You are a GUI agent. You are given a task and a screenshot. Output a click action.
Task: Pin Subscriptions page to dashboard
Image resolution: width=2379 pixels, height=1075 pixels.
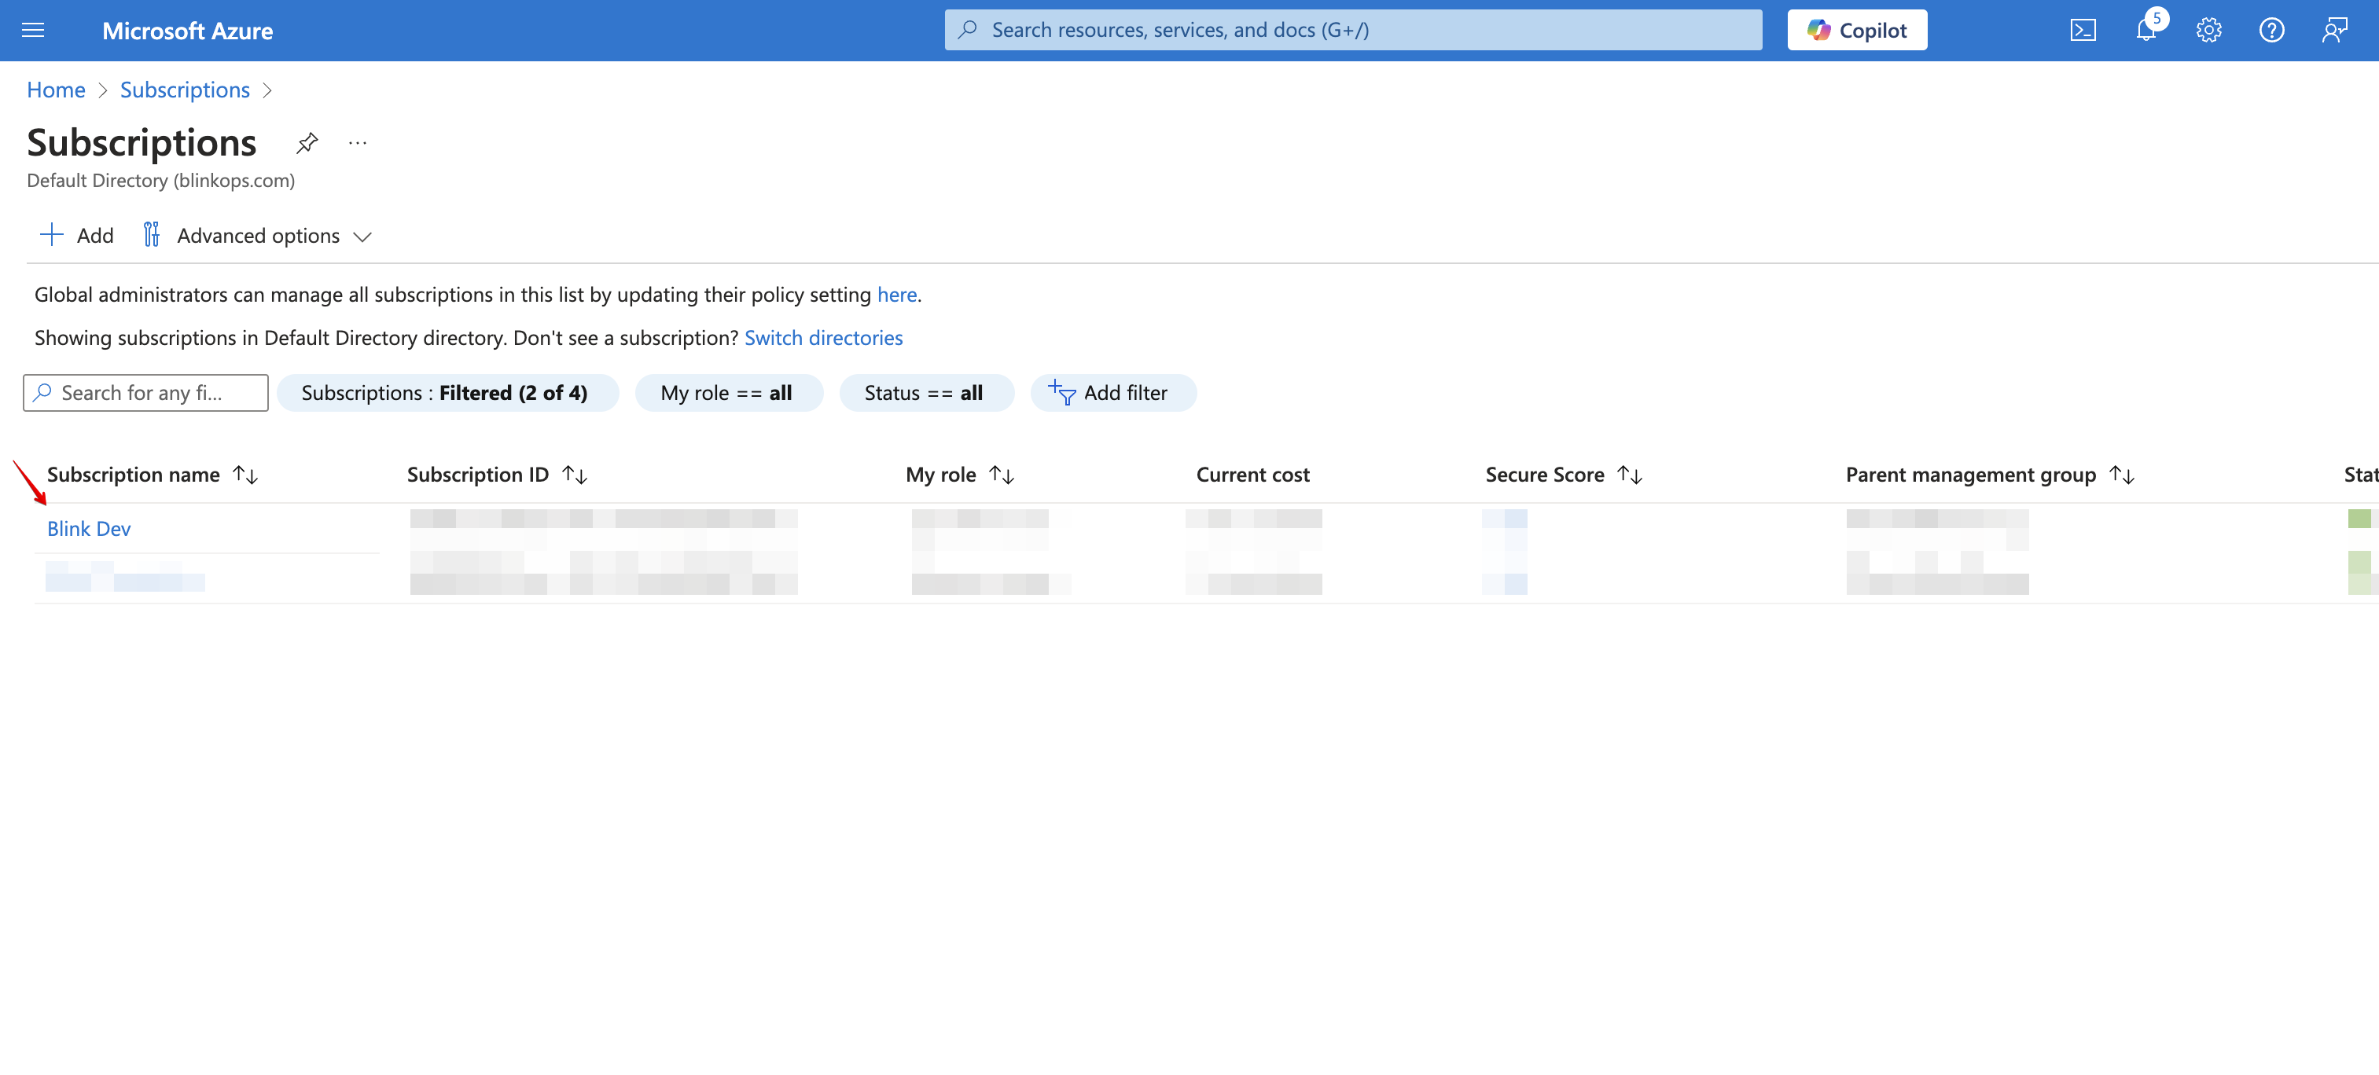pyautogui.click(x=307, y=143)
